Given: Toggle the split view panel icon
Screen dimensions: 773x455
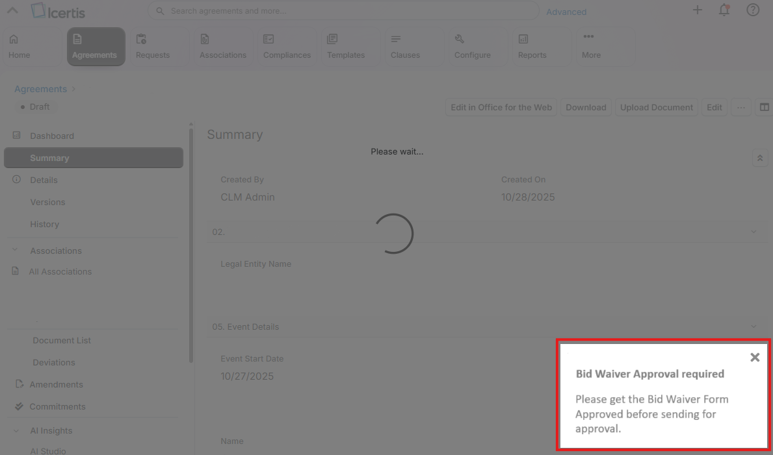Looking at the screenshot, I should (x=765, y=108).
